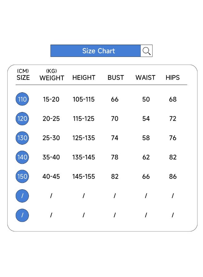Click the 15-20 weight value

51,99
